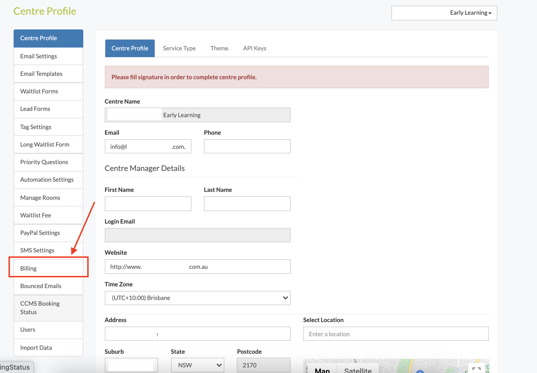Image resolution: width=537 pixels, height=373 pixels.
Task: Go to Automation Settings
Action: (x=48, y=180)
